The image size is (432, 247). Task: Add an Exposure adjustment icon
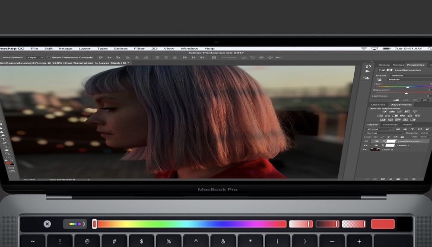tap(407, 112)
